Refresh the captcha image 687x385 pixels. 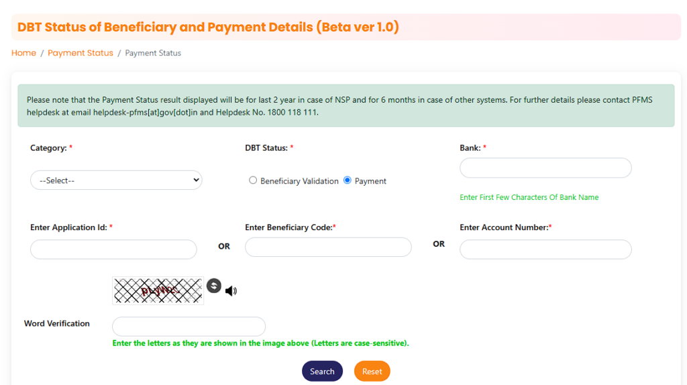[214, 286]
